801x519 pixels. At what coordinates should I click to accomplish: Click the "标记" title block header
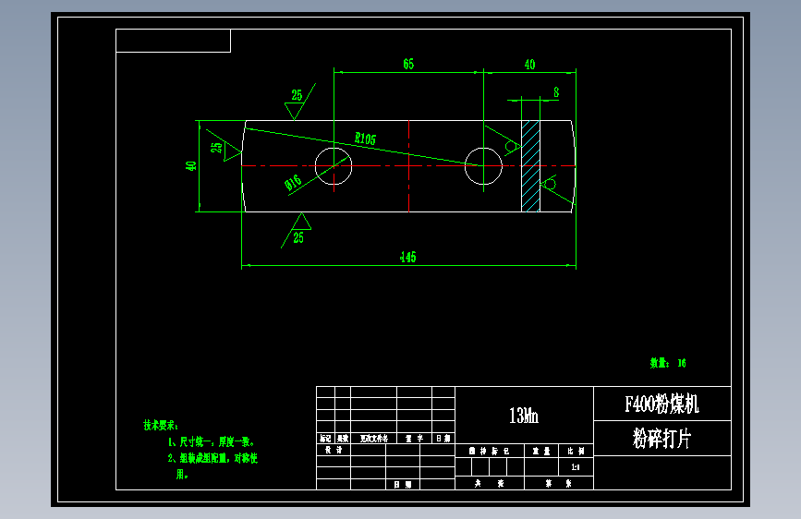point(325,439)
